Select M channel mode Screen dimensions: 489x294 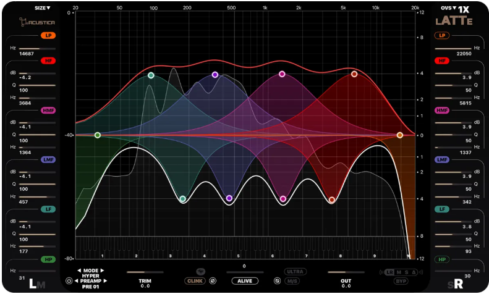point(399,272)
